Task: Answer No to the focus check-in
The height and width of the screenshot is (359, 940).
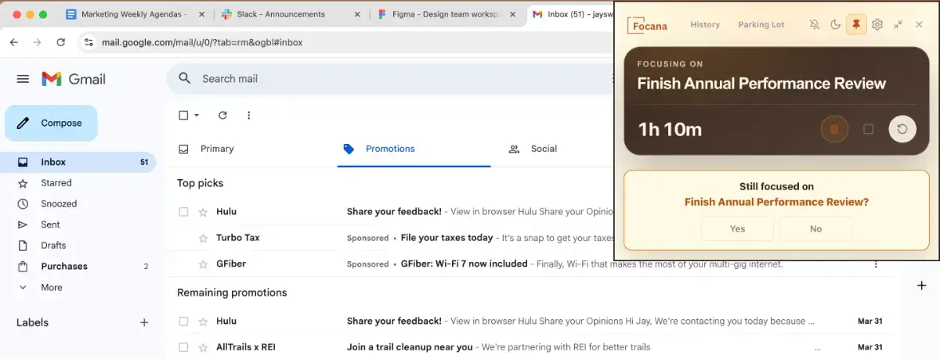Action: pyautogui.click(x=815, y=229)
